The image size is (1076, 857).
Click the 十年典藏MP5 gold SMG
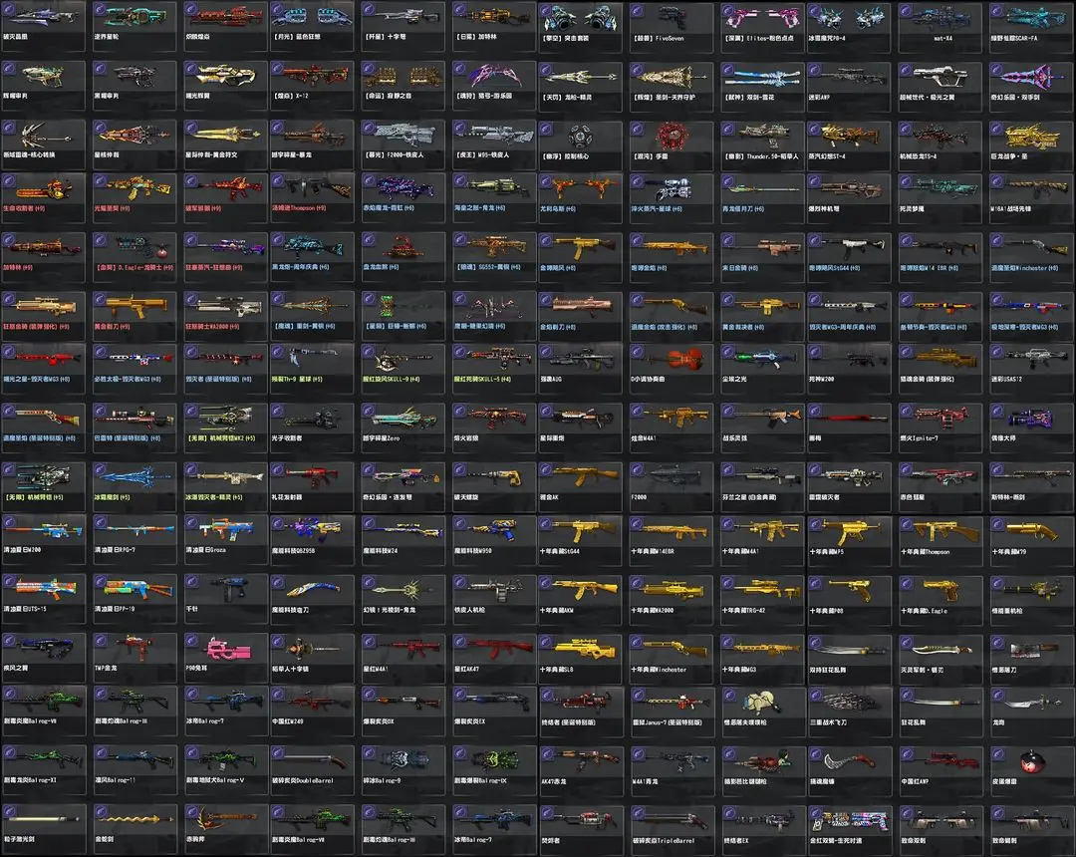[x=849, y=539]
